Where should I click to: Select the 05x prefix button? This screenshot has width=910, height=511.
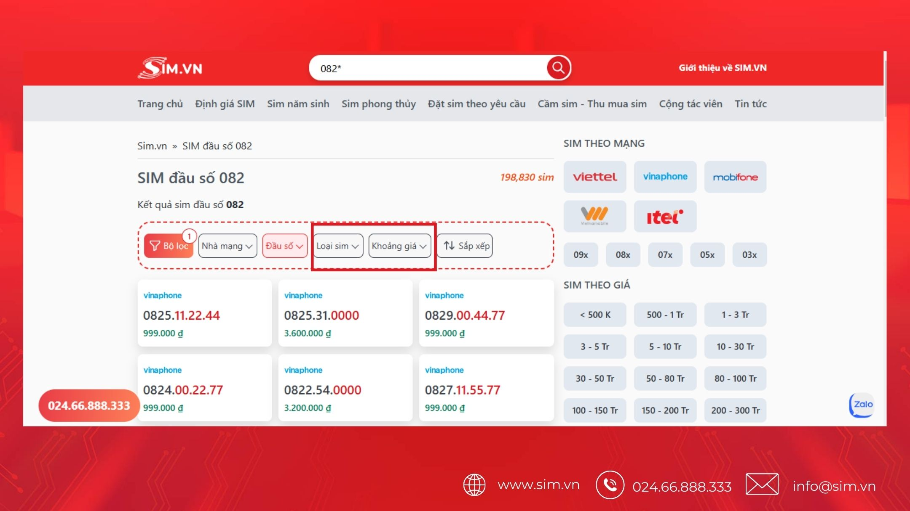[x=707, y=254]
